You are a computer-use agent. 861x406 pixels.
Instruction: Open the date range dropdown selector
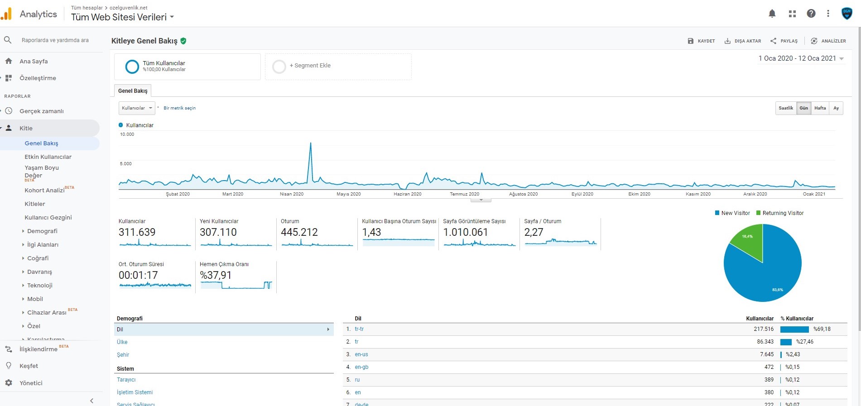(x=801, y=58)
